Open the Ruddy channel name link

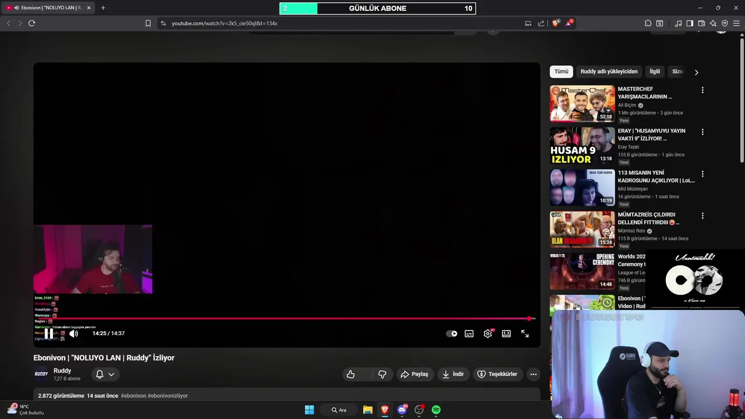62,371
